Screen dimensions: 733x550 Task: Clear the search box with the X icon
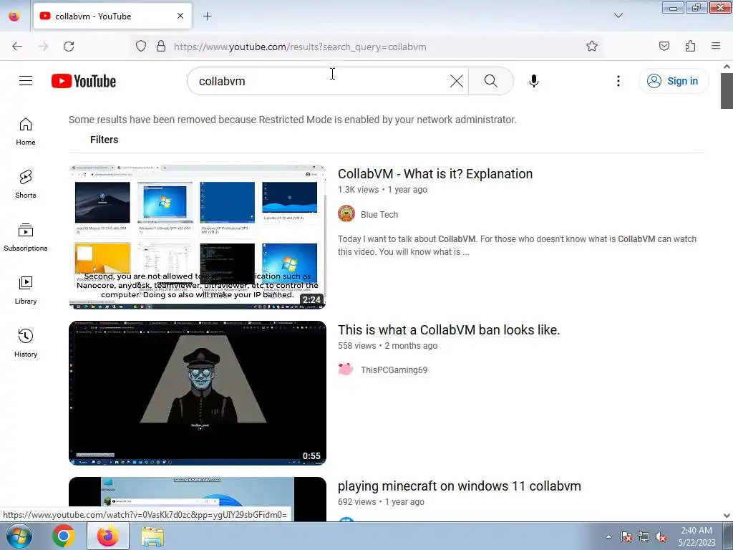[x=456, y=81]
